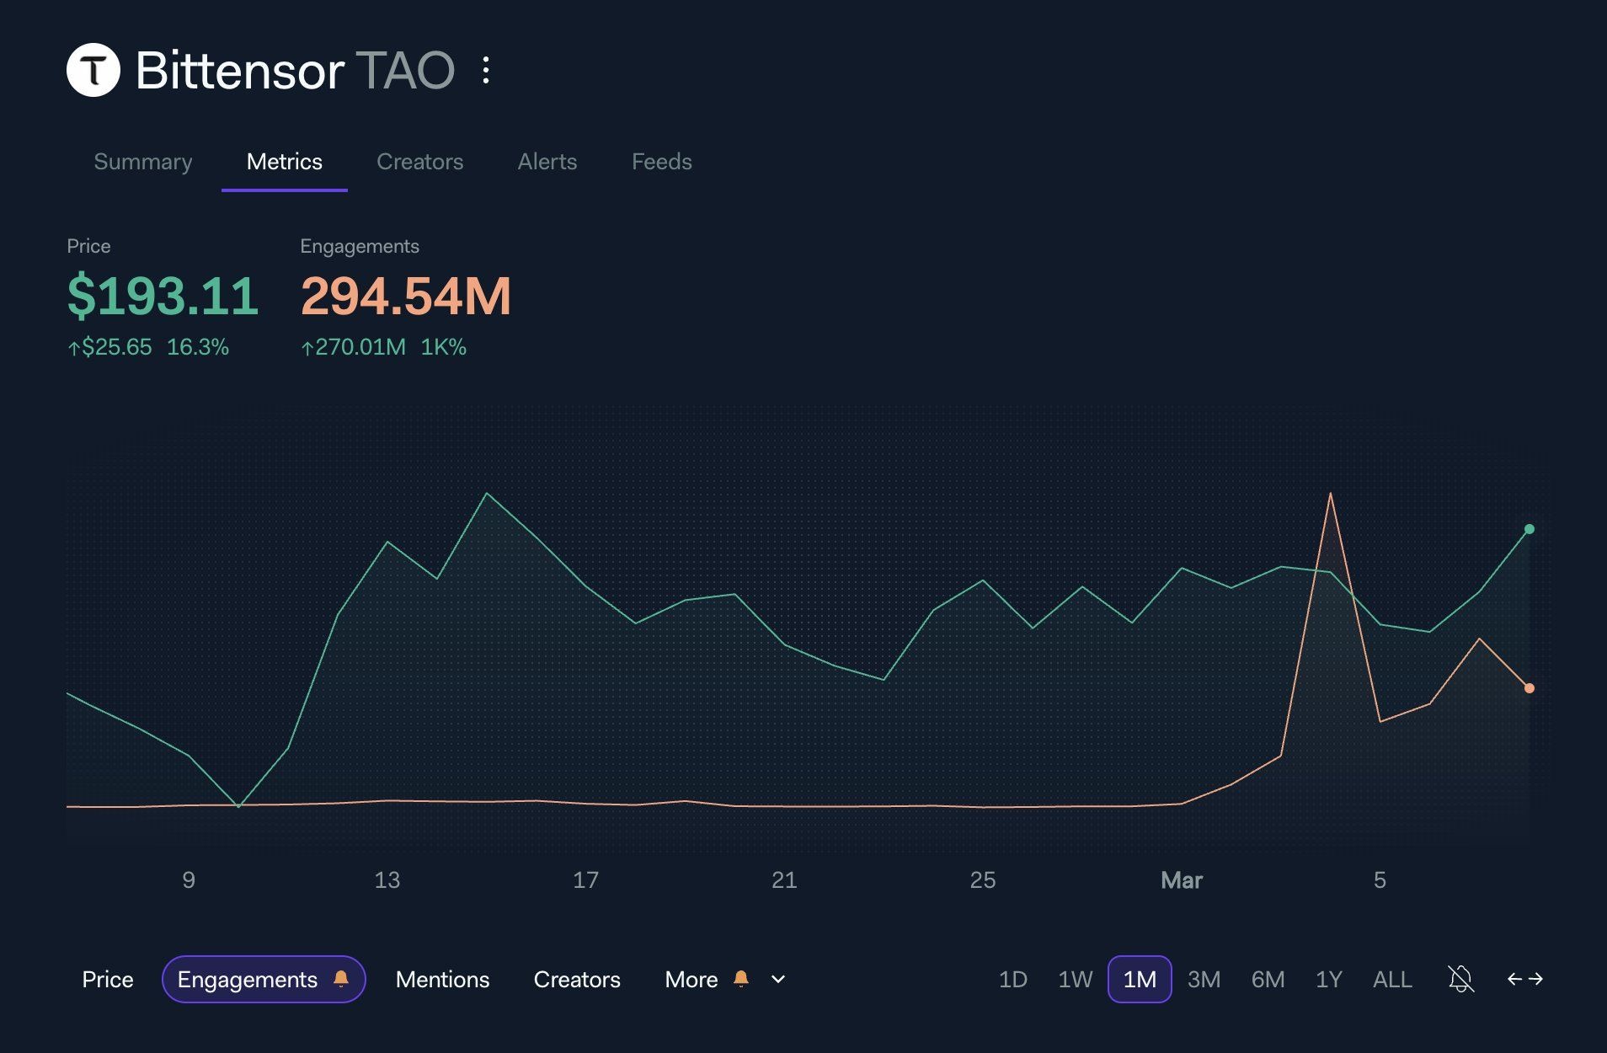Open the three-dot menu beside Bittensor TAO

[486, 71]
